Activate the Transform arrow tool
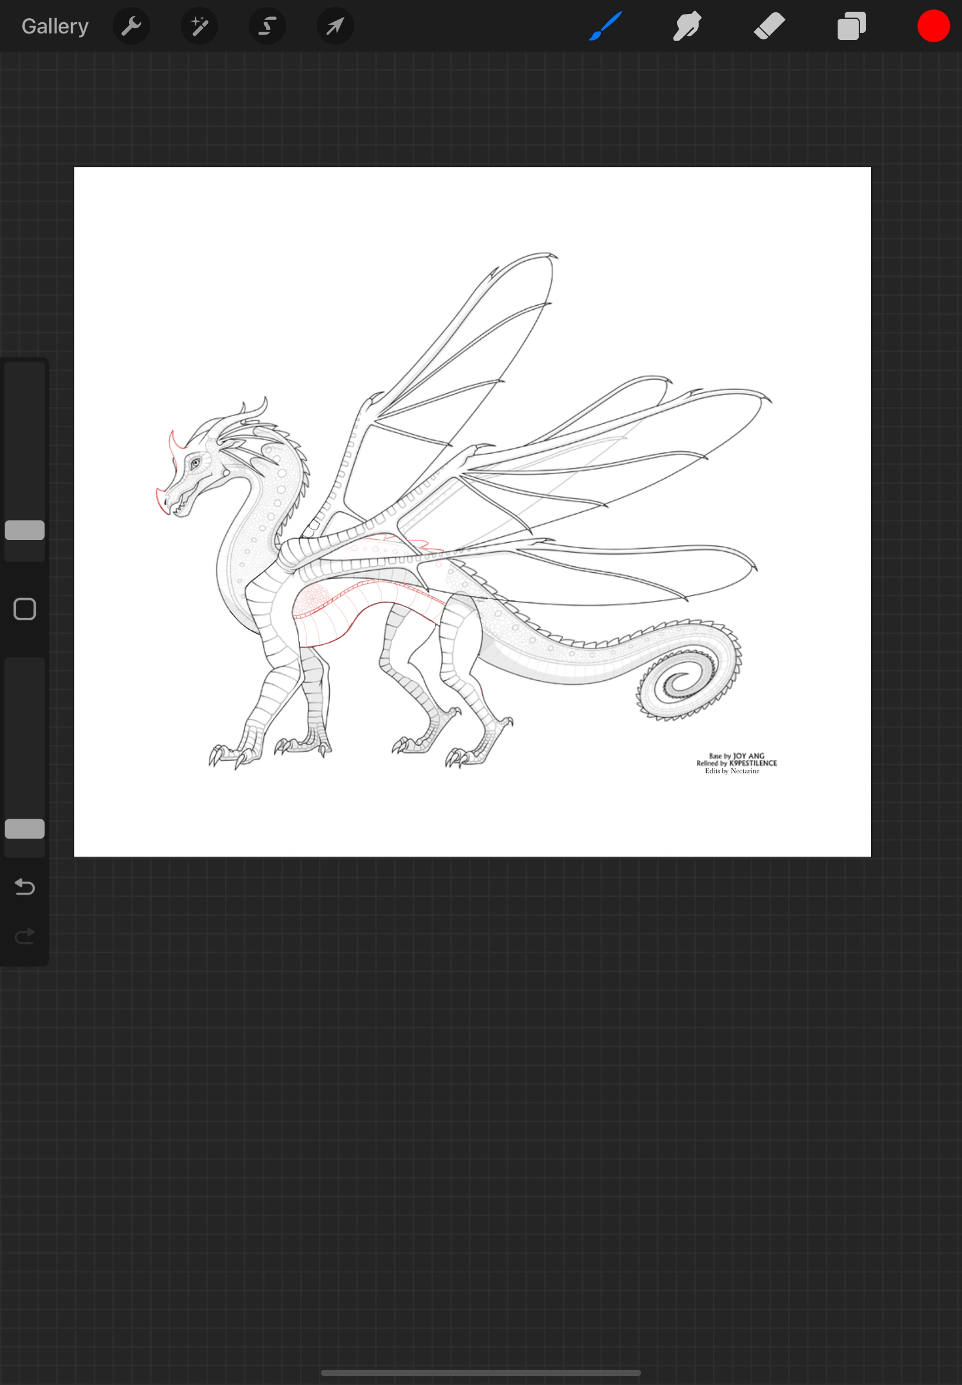 (x=335, y=26)
